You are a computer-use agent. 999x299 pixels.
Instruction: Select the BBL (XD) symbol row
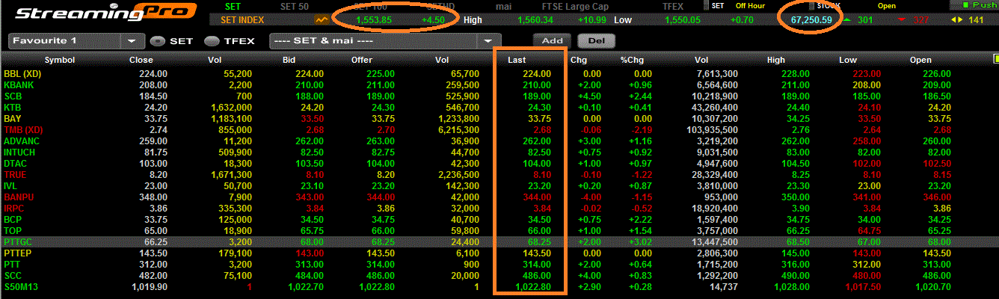[x=22, y=74]
